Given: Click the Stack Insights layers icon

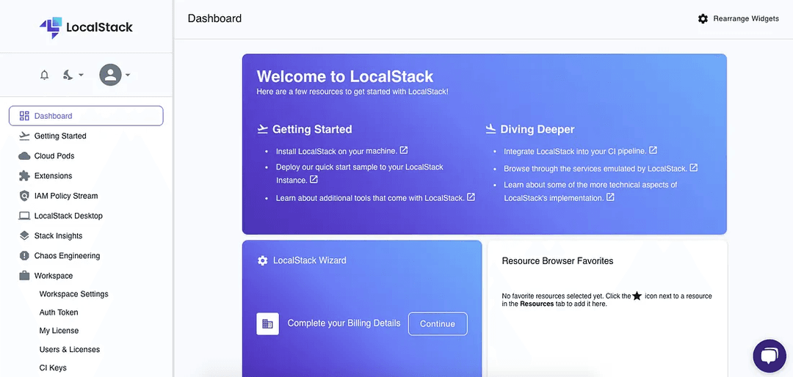Looking at the screenshot, I should [24, 235].
